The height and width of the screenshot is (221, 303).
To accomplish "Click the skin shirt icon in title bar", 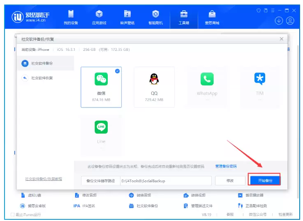I will (258, 10).
